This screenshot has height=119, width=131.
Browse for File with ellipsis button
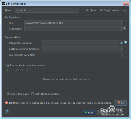coord(125,23)
